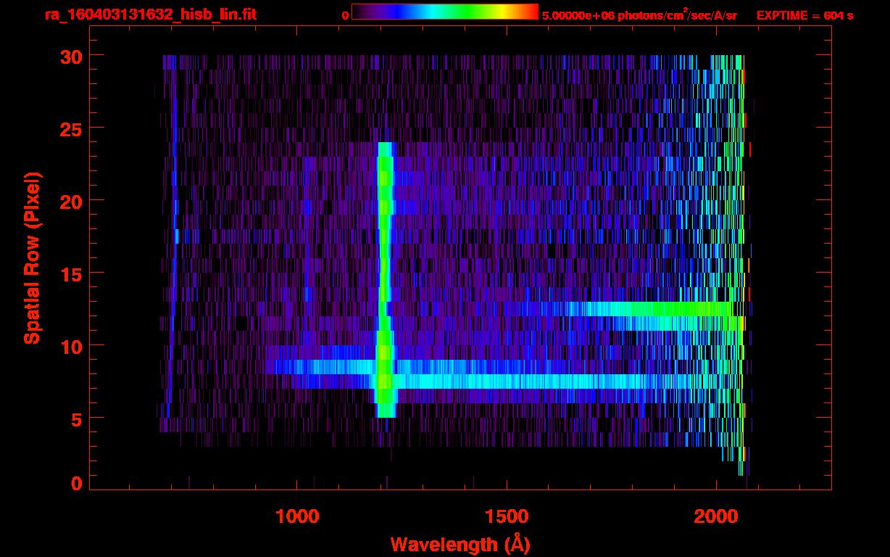This screenshot has width=890, height=557.
Task: Click the 1000 wavelength tick label
Action: click(297, 516)
